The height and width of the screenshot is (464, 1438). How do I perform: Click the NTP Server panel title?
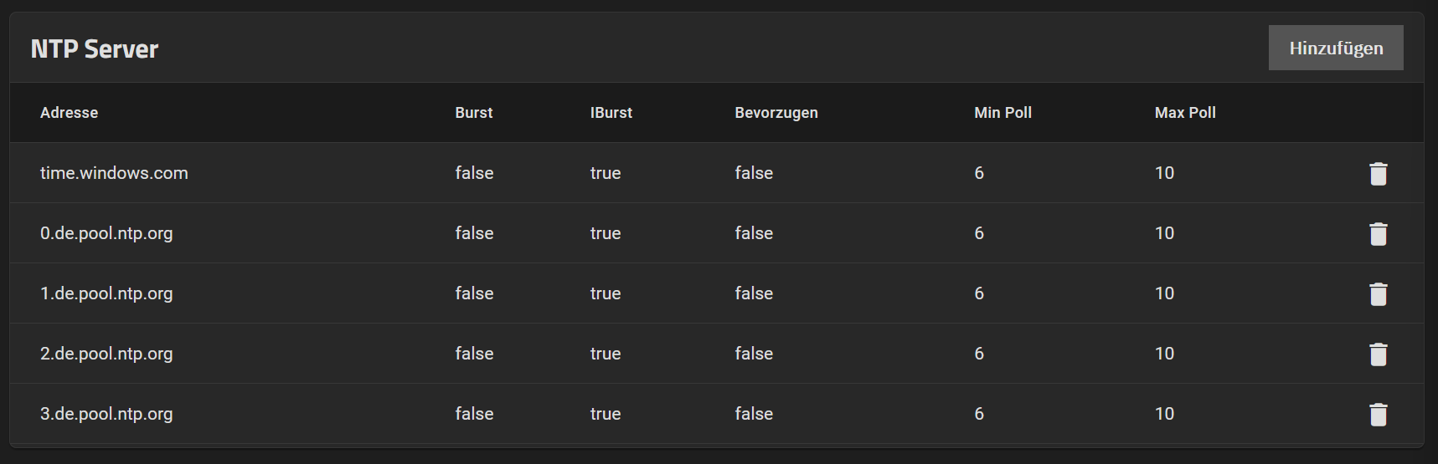point(94,48)
